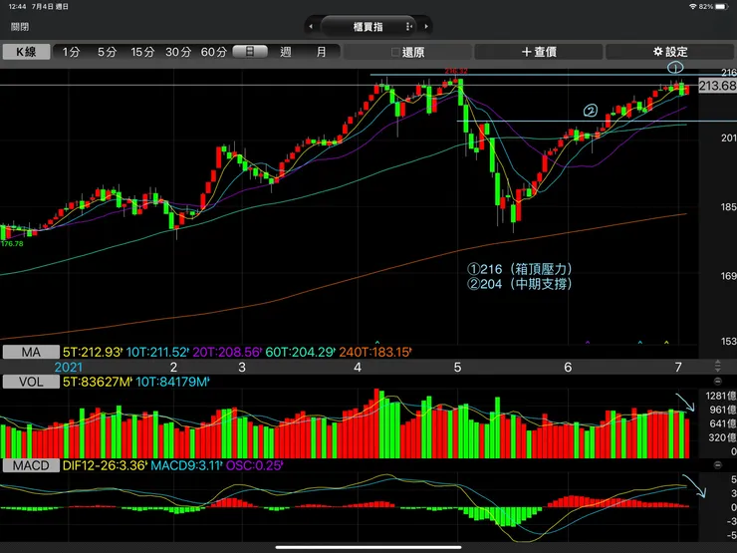Click the Wi-Fi status icon
737x553 pixels.
click(693, 7)
